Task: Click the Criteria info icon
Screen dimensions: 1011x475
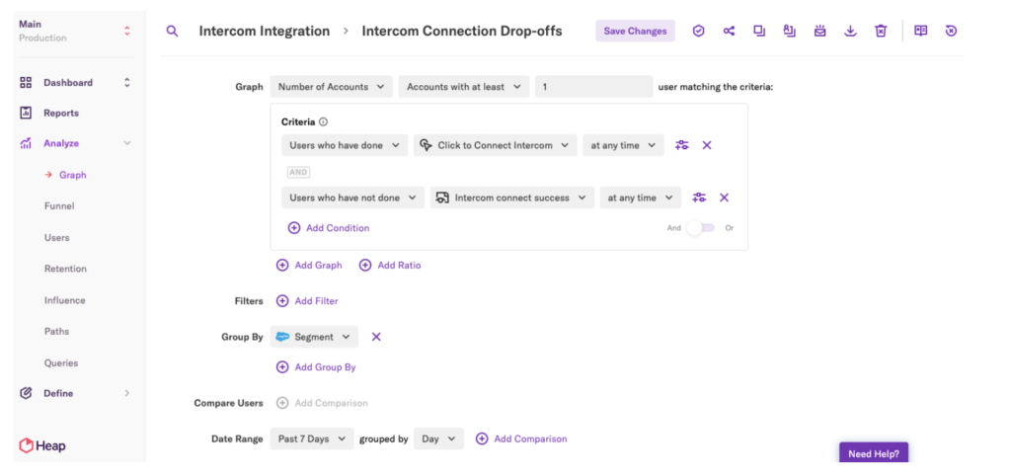Action: [323, 121]
